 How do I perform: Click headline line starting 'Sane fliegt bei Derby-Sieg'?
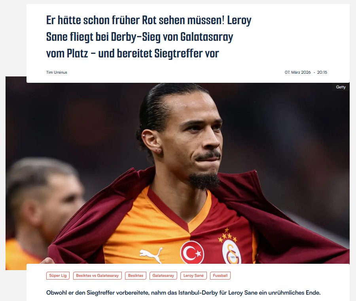(140, 37)
